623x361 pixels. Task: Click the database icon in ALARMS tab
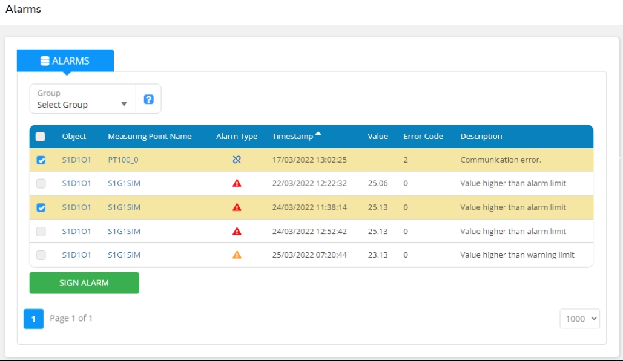(x=45, y=61)
